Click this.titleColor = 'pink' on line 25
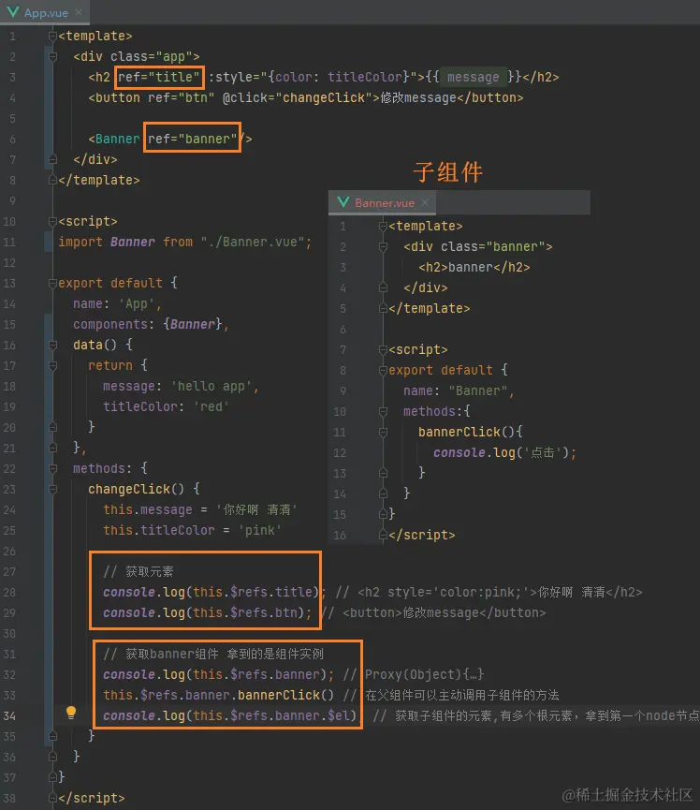 pos(192,530)
